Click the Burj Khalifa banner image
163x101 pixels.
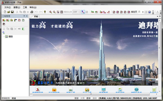coord(94,52)
